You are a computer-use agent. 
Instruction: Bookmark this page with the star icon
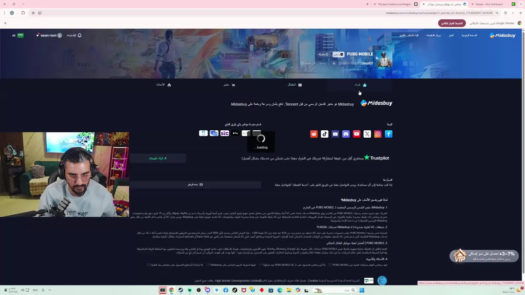tap(33, 13)
